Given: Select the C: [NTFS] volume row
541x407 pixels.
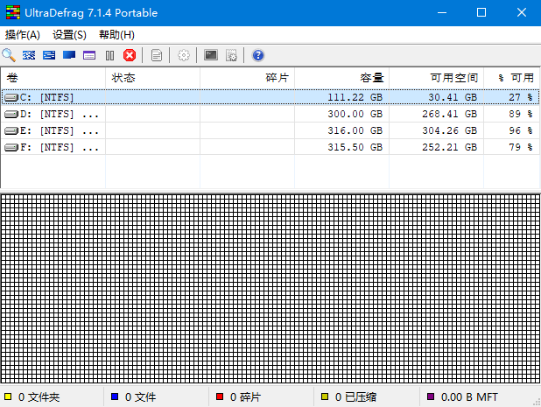Looking at the screenshot, I should coord(270,97).
